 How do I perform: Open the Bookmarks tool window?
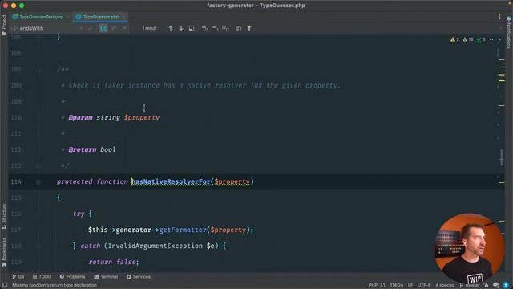click(4, 252)
